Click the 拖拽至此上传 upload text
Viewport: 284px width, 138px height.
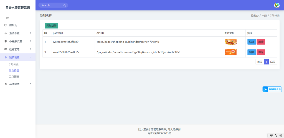pos(275,89)
